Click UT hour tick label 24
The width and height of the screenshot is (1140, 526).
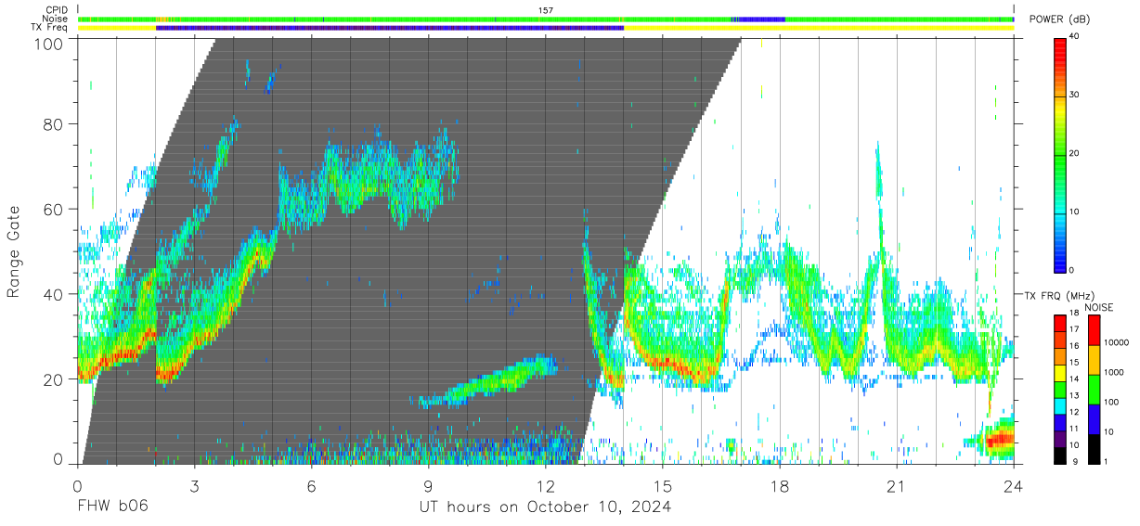tap(1013, 486)
